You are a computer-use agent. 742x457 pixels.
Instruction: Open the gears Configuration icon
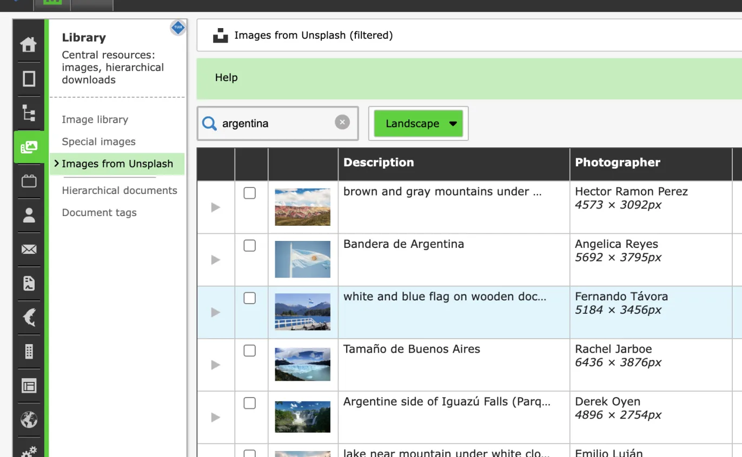pyautogui.click(x=29, y=451)
